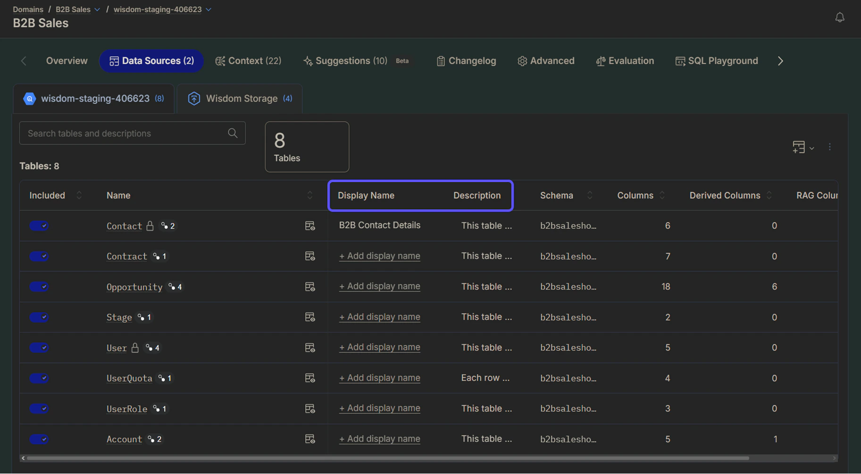This screenshot has width=861, height=474.
Task: Click relationship count 2 beside Account
Action: point(154,439)
